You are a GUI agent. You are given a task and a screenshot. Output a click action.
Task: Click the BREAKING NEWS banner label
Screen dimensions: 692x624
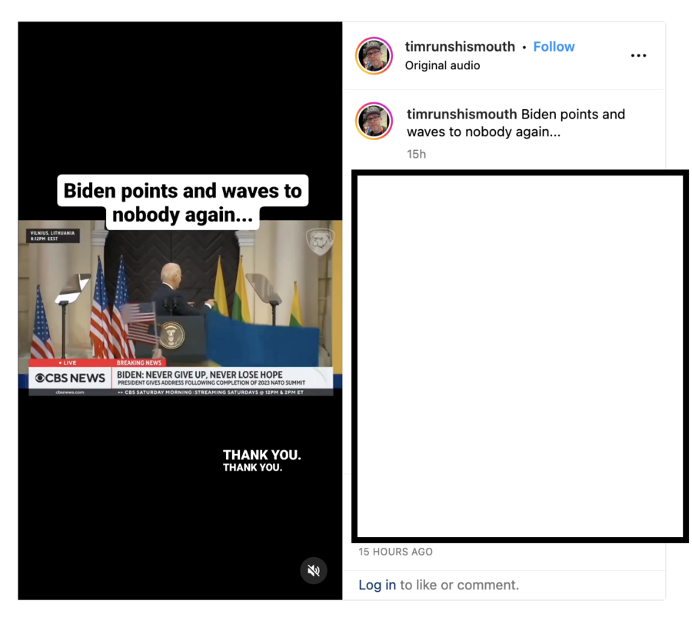(139, 362)
